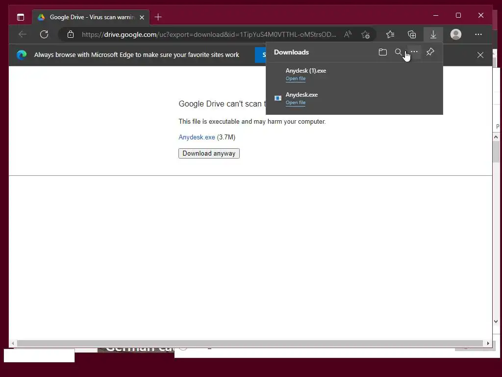
Task: Open a new tab with plus button
Action: (x=158, y=17)
